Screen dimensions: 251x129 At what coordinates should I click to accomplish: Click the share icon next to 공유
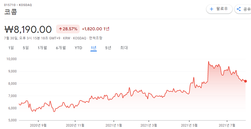239,9
